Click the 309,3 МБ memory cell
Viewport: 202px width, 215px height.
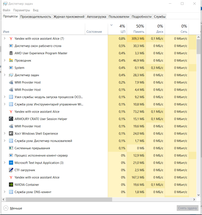136,39
